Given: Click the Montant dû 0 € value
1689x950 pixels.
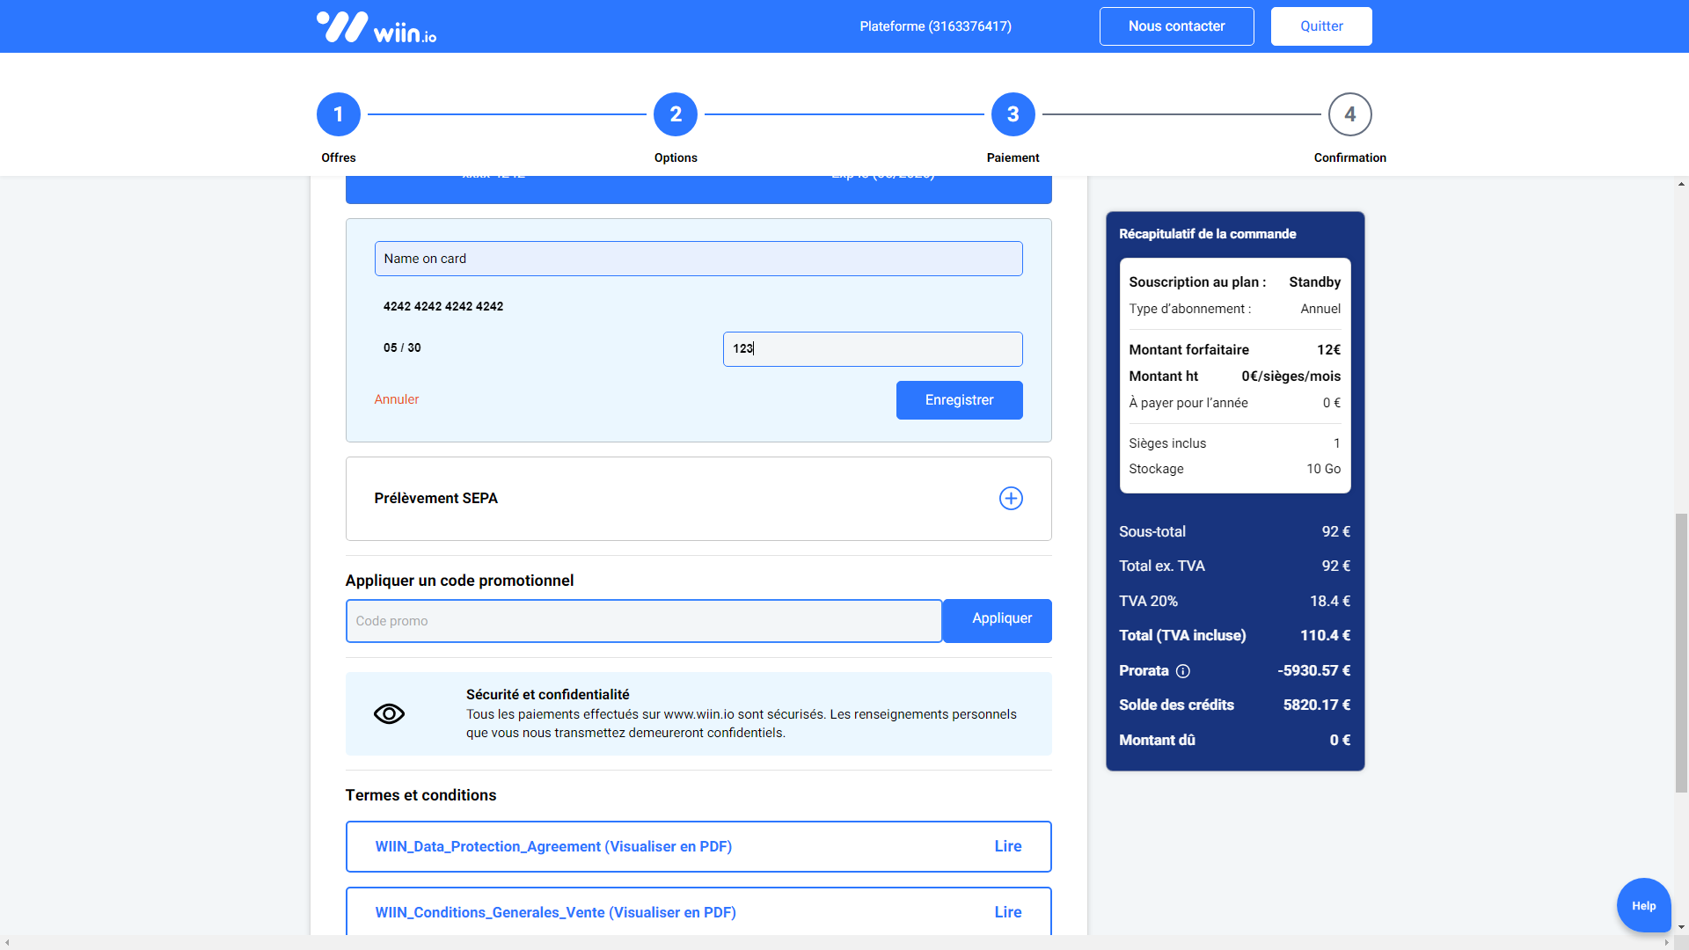Looking at the screenshot, I should [1340, 740].
